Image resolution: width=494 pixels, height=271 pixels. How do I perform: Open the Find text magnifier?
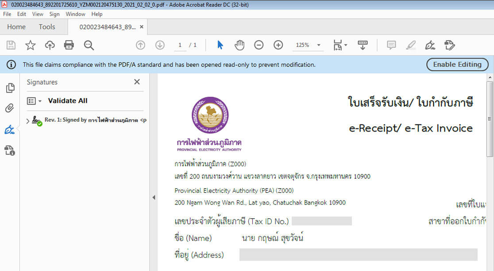(x=89, y=45)
